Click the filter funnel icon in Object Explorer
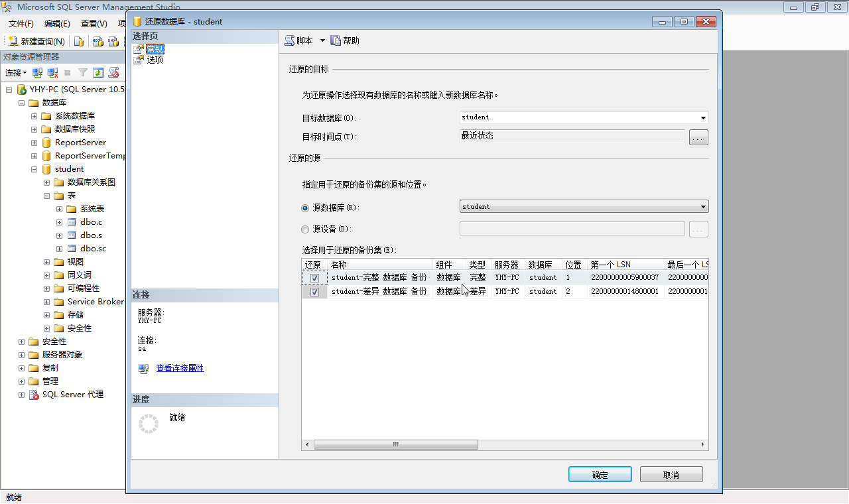 83,73
